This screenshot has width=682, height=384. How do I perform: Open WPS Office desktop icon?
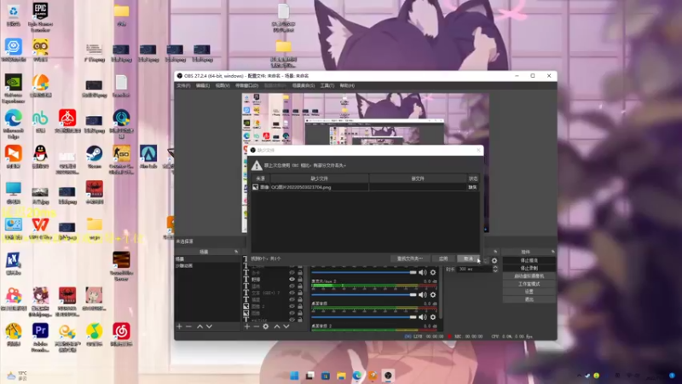pyautogui.click(x=40, y=229)
